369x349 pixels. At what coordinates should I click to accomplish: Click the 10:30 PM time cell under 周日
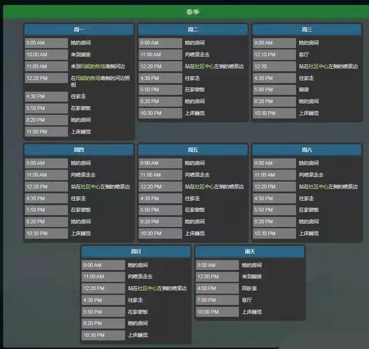[x=103, y=335]
